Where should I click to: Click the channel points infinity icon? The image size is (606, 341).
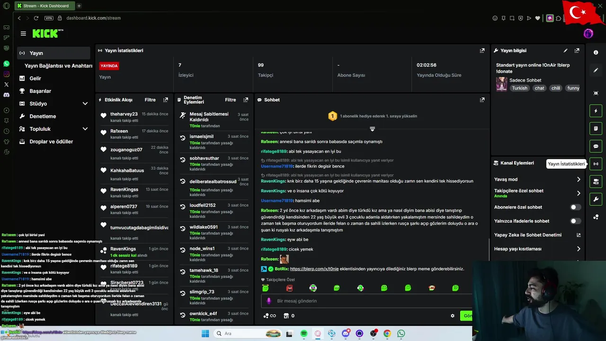pos(269,316)
